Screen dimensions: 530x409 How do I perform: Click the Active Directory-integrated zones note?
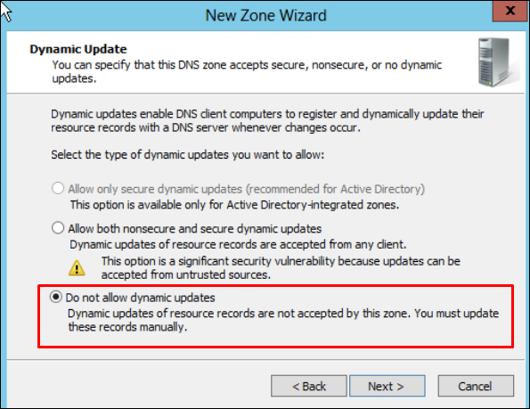coord(234,205)
